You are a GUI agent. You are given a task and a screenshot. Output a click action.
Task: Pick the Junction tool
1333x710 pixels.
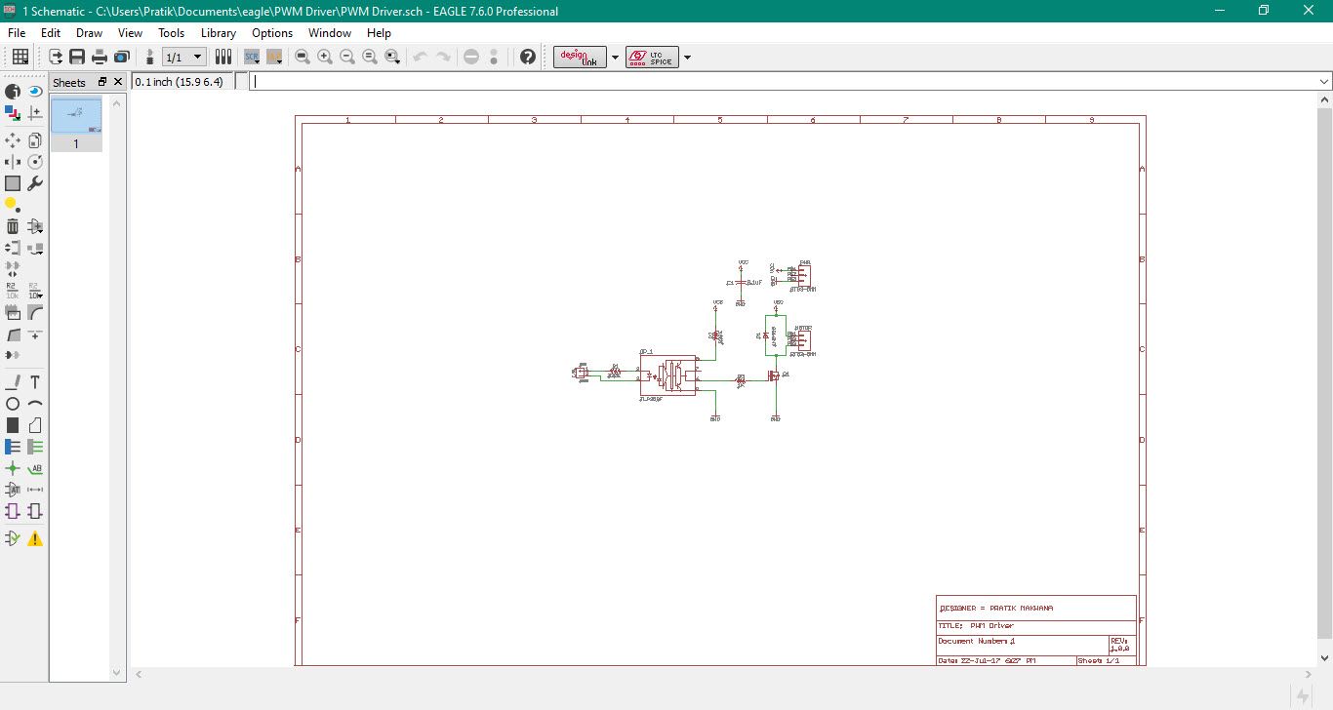click(x=13, y=469)
